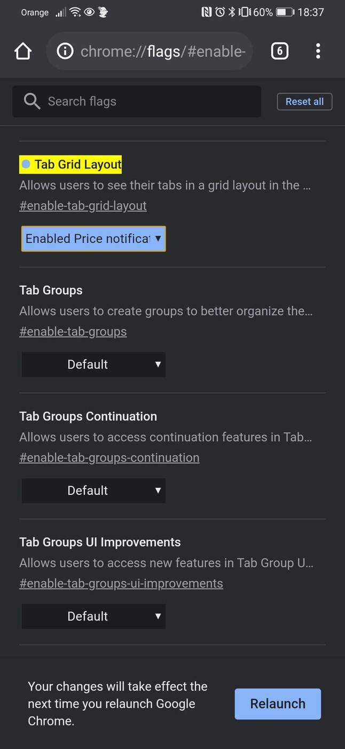Tap the alarm clock status icon
The width and height of the screenshot is (345, 749).
click(x=219, y=12)
